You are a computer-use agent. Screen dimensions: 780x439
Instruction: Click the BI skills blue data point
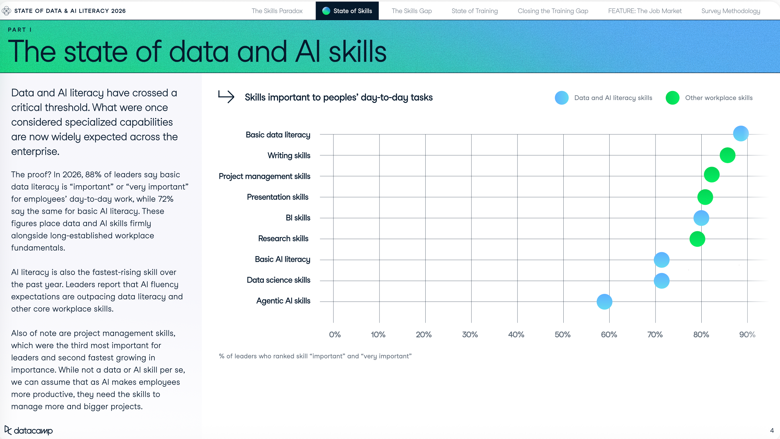tap(701, 218)
